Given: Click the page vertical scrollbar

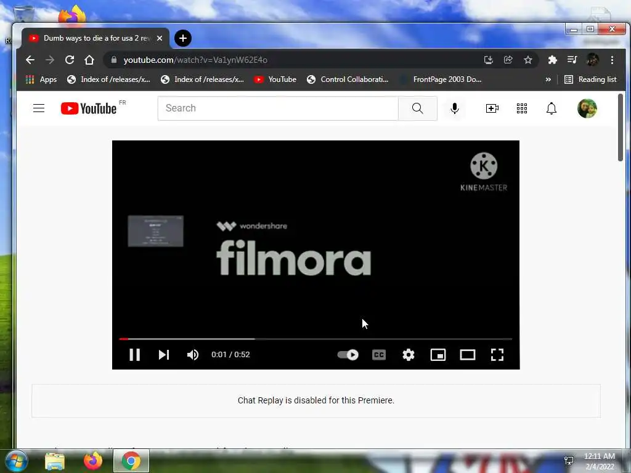Looking at the screenshot, I should tap(621, 127).
